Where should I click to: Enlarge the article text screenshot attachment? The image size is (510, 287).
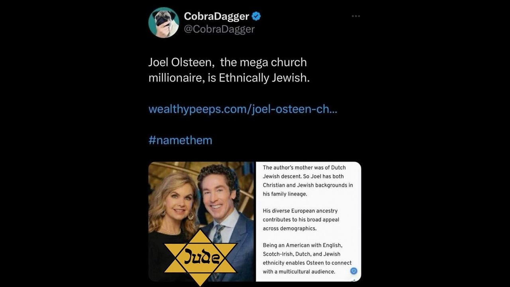click(x=308, y=222)
